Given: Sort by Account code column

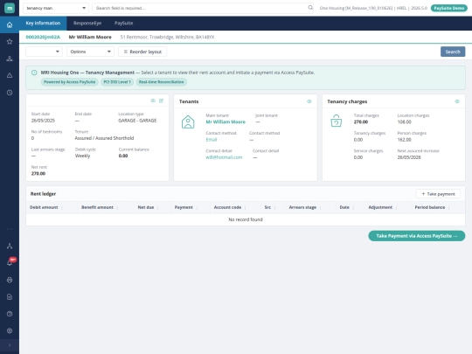Looking at the screenshot, I should [227, 207].
